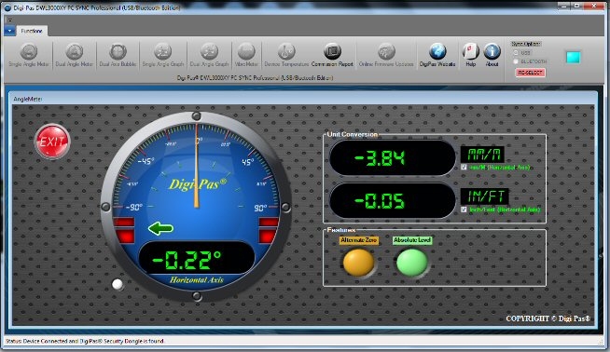This screenshot has height=352, width=610.
Task: Click the red EXIT button
Action: coord(52,142)
